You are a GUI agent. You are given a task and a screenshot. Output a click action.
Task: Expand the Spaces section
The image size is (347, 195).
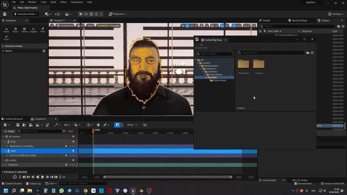tap(3, 51)
